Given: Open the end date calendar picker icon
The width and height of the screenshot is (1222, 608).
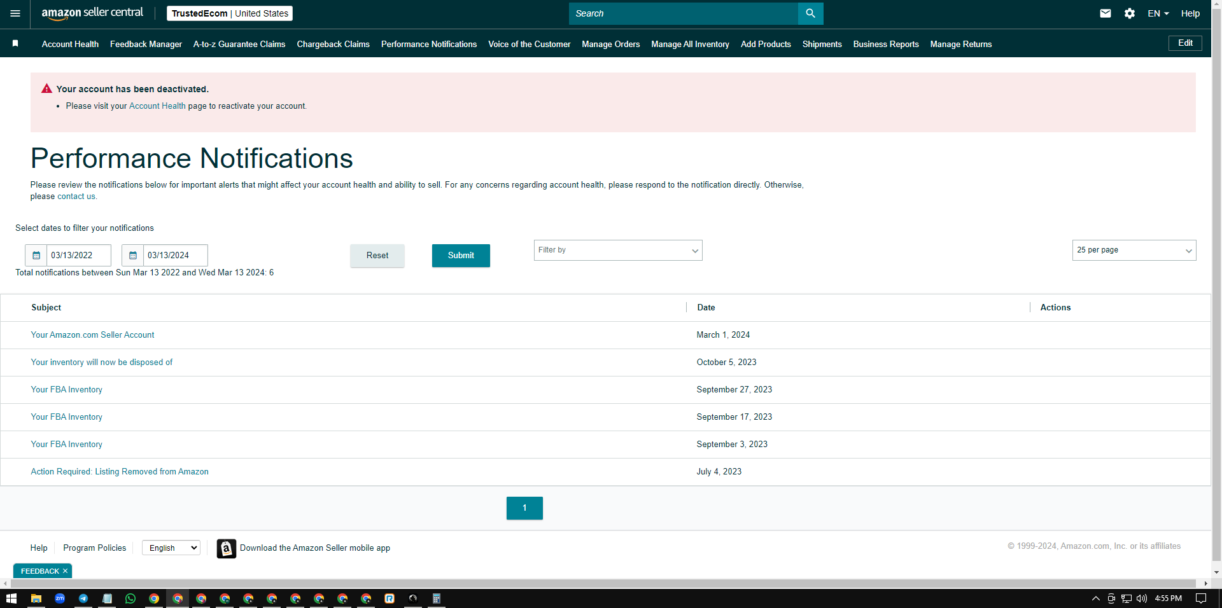Looking at the screenshot, I should coord(133,256).
